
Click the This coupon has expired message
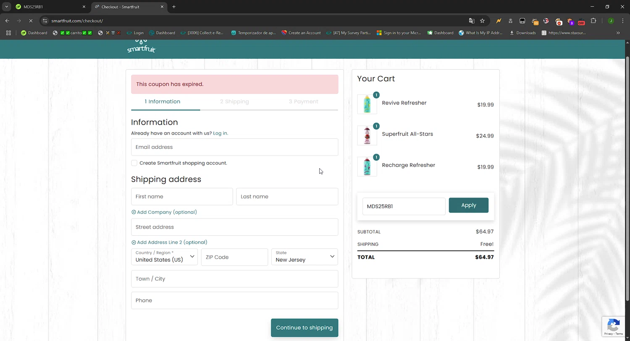tap(234, 84)
